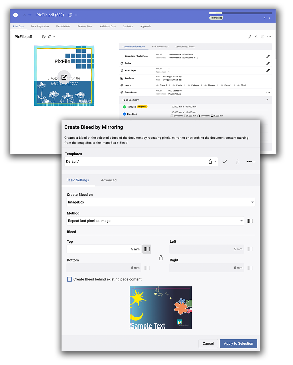Switch to the Advanced tab
293x365 pixels.
[109, 180]
